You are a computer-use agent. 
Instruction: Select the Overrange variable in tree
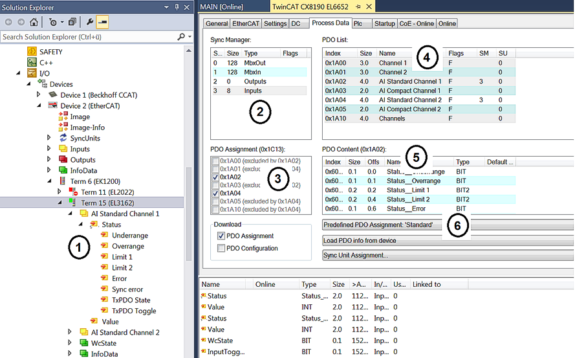tap(127, 246)
